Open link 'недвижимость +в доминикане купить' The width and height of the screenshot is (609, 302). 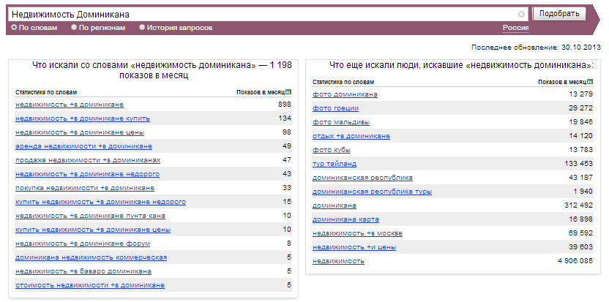[83, 118]
